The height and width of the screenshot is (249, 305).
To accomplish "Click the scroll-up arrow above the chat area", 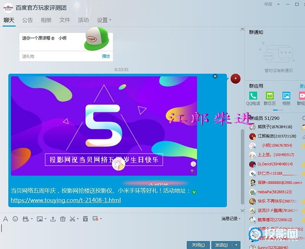I will pos(242,30).
